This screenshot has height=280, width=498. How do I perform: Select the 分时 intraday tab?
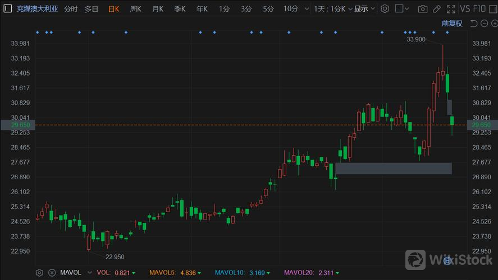pyautogui.click(x=71, y=9)
